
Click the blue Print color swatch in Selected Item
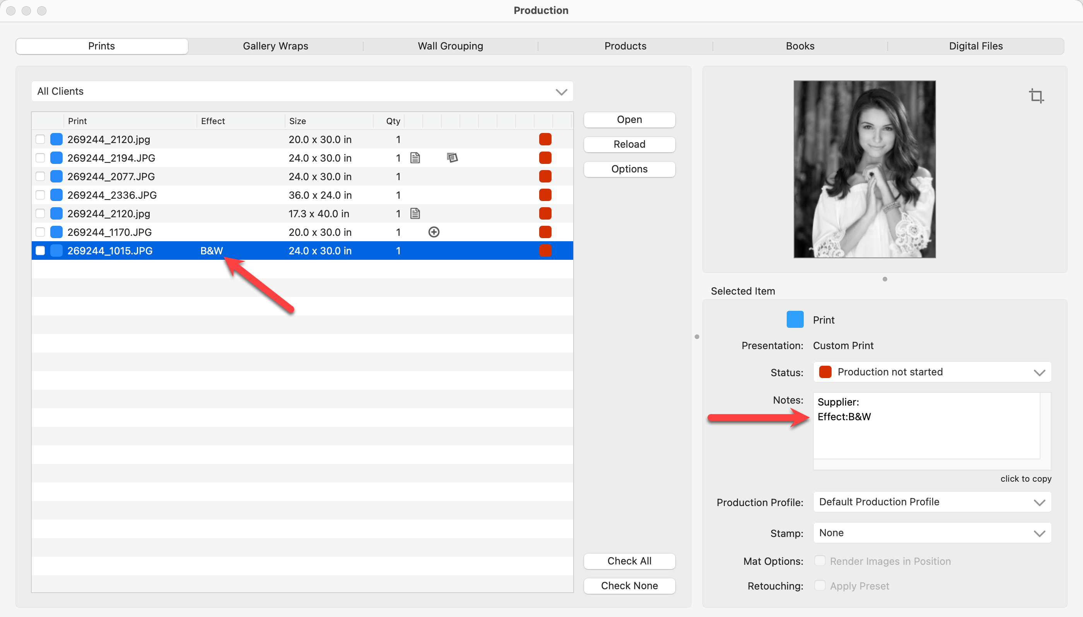(795, 320)
